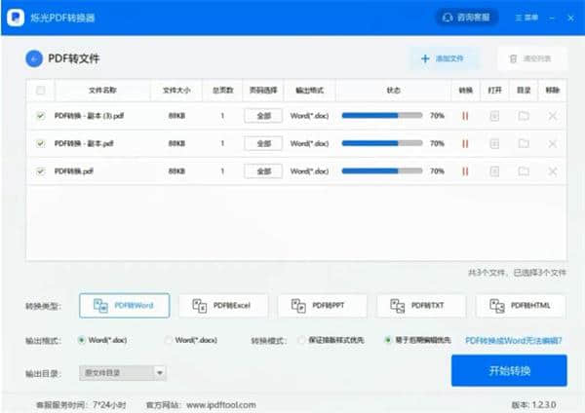Screen dimensions: 585x413
Task: Open the 菜单 menu in title bar
Action: [526, 17]
